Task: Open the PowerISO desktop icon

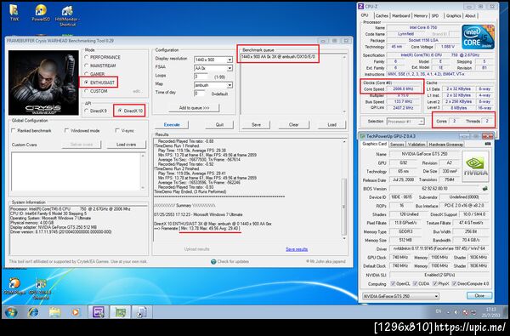Action: click(41, 12)
